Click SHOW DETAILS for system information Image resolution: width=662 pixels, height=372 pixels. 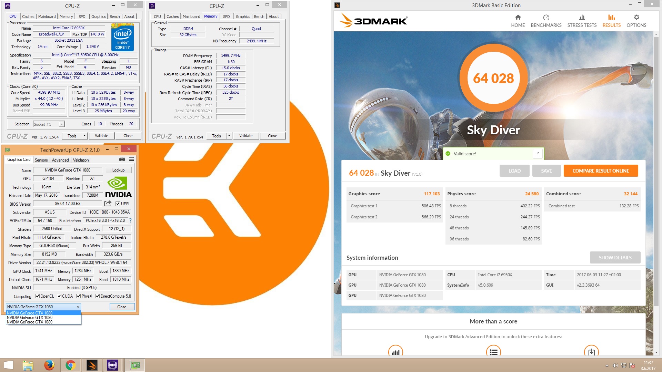(615, 258)
